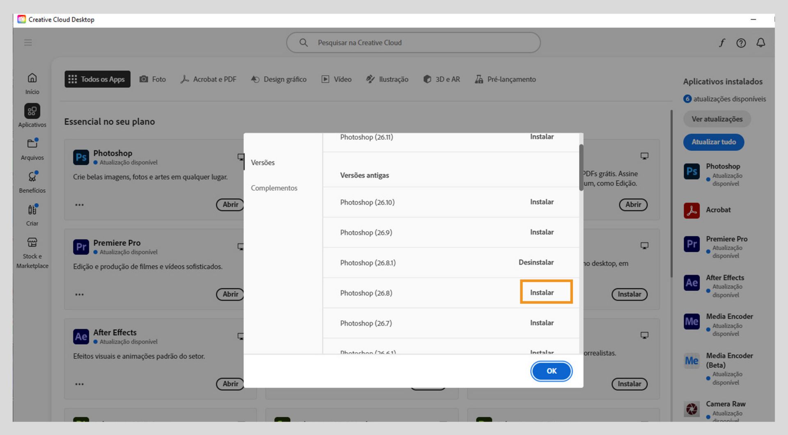Viewport: 788px width, 435px height.
Task: Install Photoshop (26.8)
Action: tap(542, 293)
